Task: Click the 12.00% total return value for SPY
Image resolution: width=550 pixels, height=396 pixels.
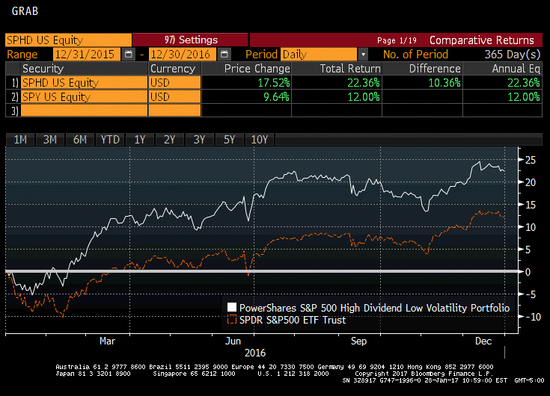Action: (x=364, y=97)
